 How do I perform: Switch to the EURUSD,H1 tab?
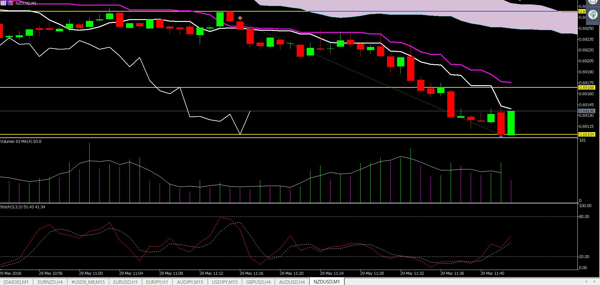(x=125, y=282)
